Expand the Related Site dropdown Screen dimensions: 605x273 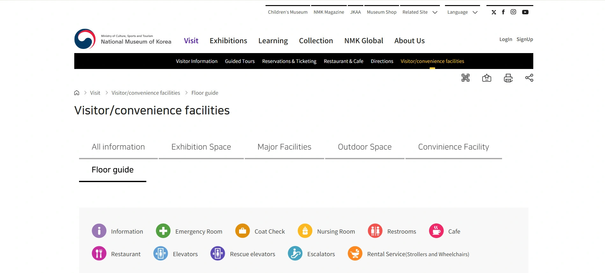pyautogui.click(x=419, y=12)
